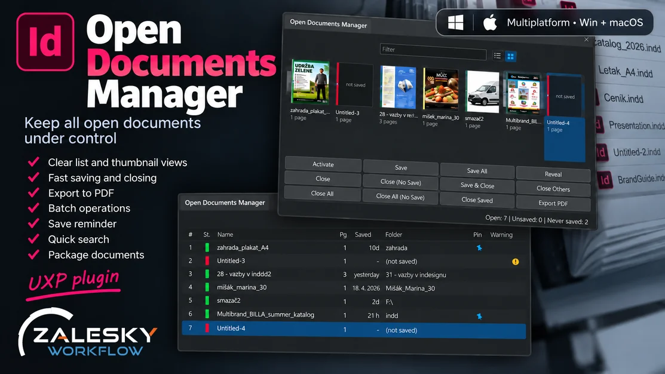Select row Multibrand_BILLA_summer_katalog
Image resolution: width=665 pixels, height=374 pixels.
coord(354,315)
